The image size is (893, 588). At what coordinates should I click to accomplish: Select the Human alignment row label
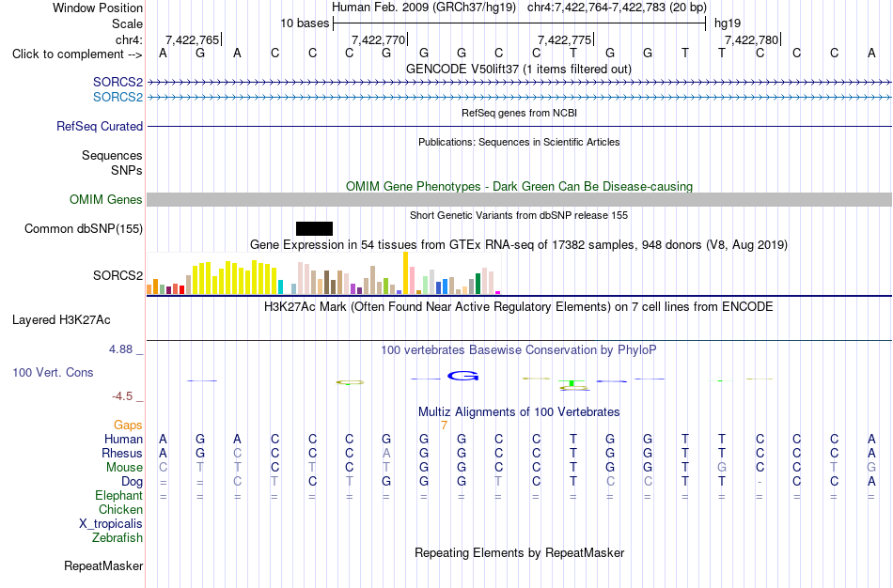123,440
